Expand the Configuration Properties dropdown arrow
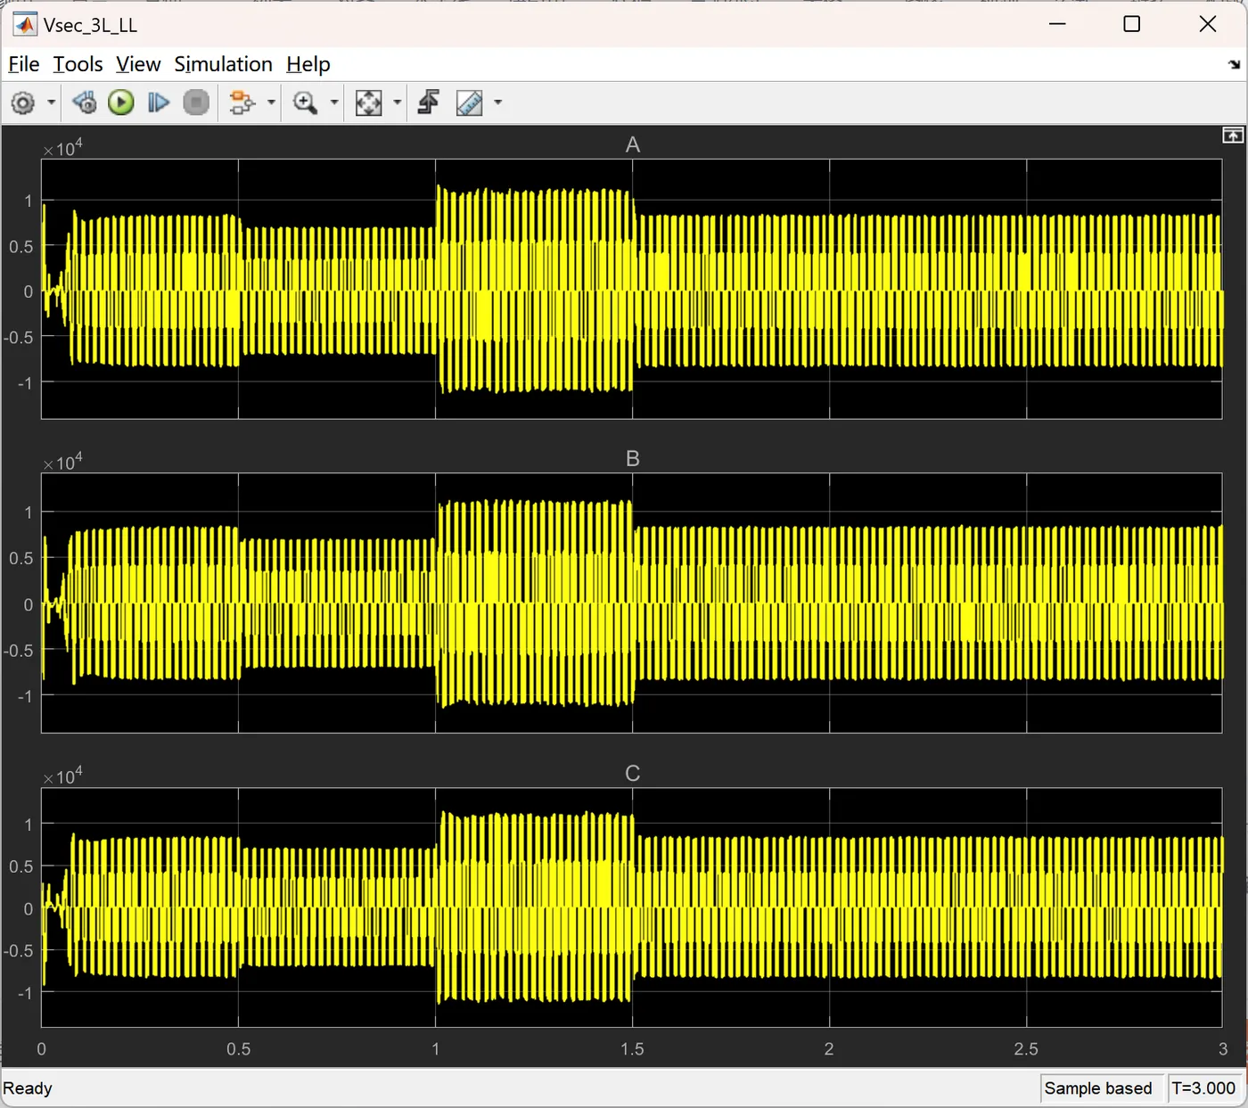Image resolution: width=1248 pixels, height=1108 pixels. [51, 103]
